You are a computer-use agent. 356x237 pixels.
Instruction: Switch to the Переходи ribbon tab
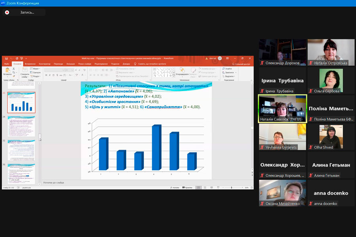click(59, 64)
